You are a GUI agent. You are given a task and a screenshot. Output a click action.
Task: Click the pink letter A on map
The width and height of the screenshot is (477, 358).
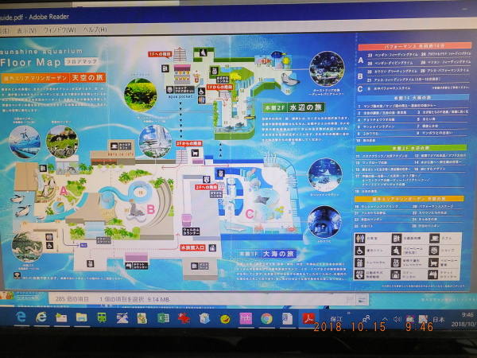click(x=63, y=191)
